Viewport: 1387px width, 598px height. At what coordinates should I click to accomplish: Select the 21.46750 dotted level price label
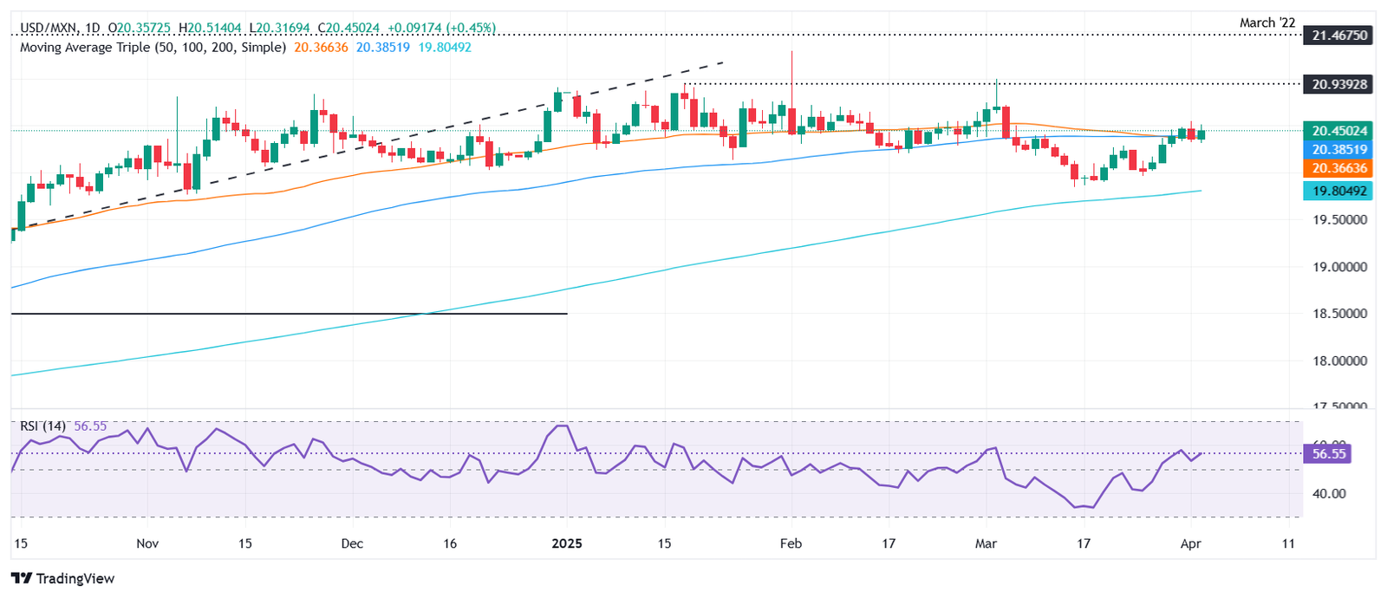tap(1338, 36)
